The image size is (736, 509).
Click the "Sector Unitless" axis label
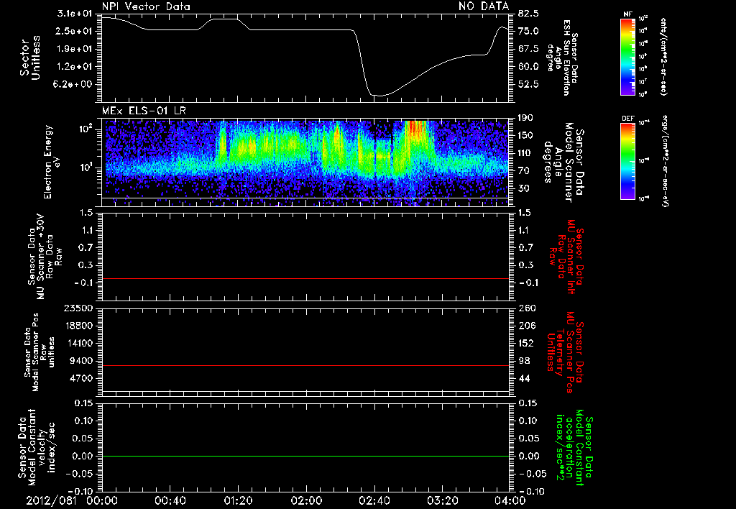coord(30,58)
